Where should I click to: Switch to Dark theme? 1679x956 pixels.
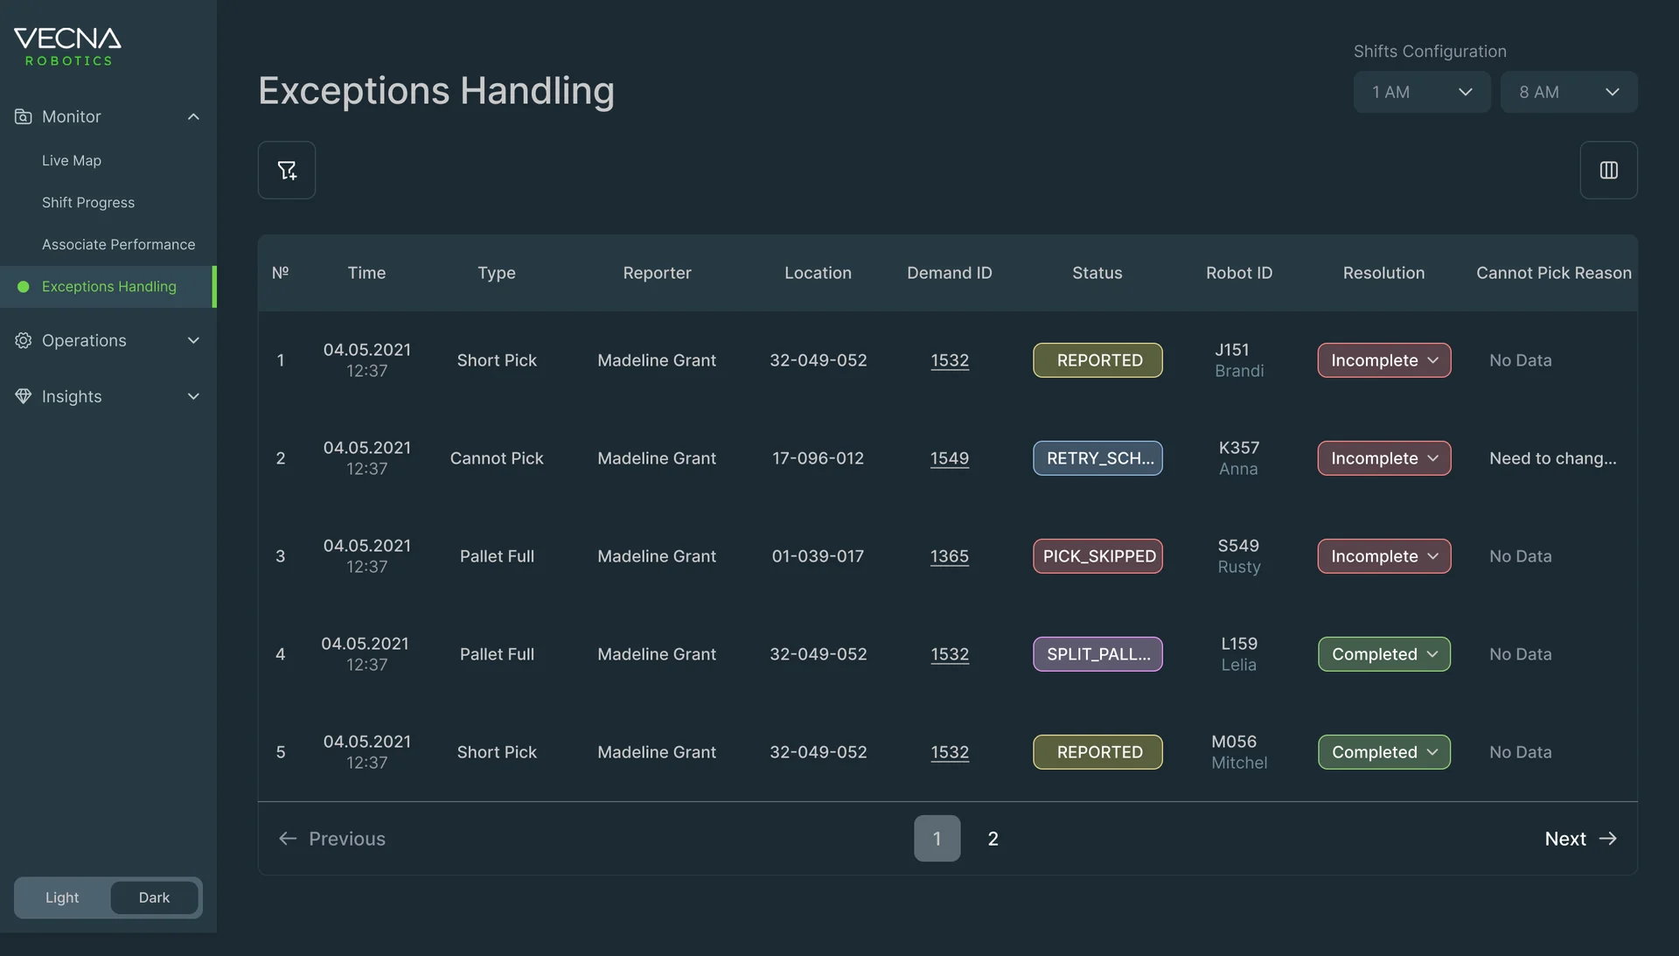pyautogui.click(x=154, y=897)
